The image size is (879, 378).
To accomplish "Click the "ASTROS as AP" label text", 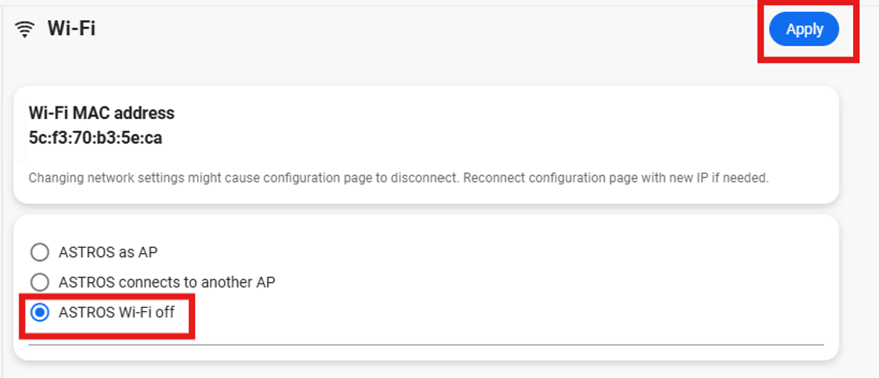I will pos(108,252).
